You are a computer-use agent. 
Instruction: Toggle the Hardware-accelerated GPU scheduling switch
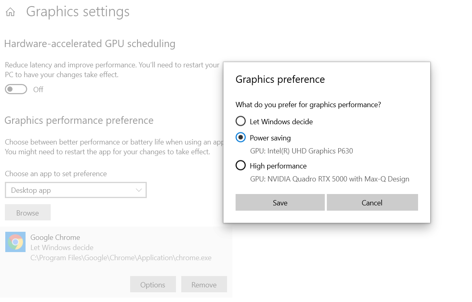point(16,89)
